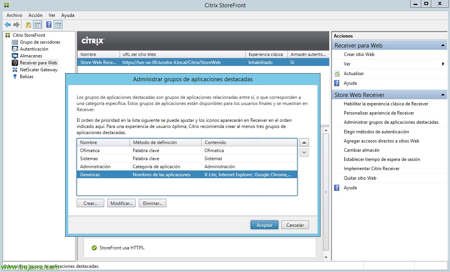Click the StoreFront usa HTTPS green check icon

(x=94, y=248)
